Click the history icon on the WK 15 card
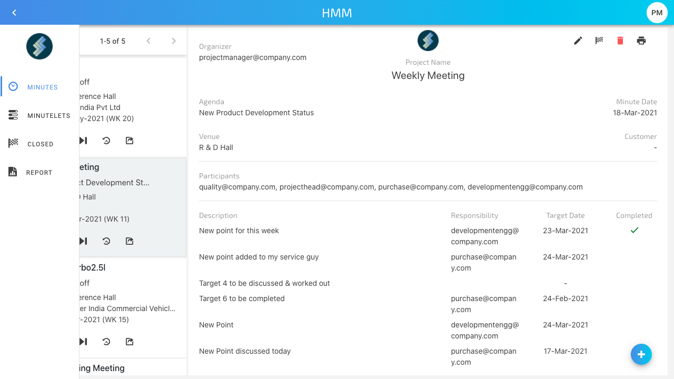Viewport: 674px width, 379px height. [x=106, y=342]
